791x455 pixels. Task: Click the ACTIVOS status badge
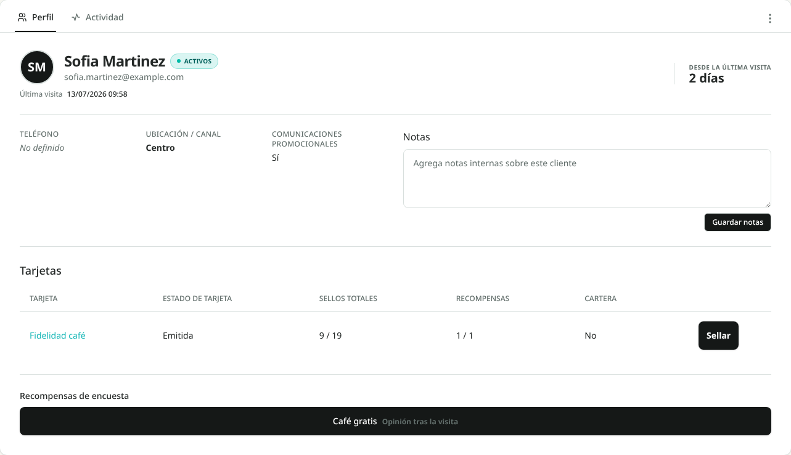194,61
